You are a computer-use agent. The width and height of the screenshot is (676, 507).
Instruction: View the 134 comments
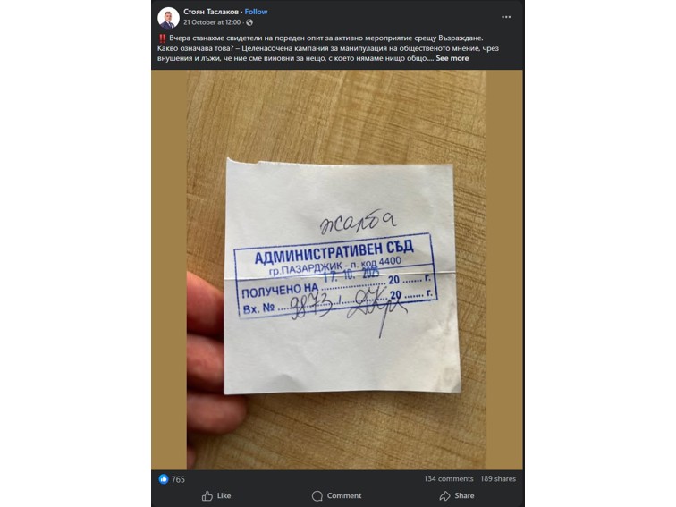(448, 478)
